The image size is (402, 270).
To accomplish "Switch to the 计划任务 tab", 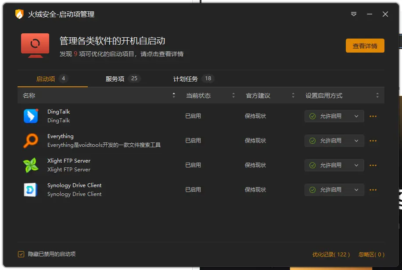I will pos(194,78).
